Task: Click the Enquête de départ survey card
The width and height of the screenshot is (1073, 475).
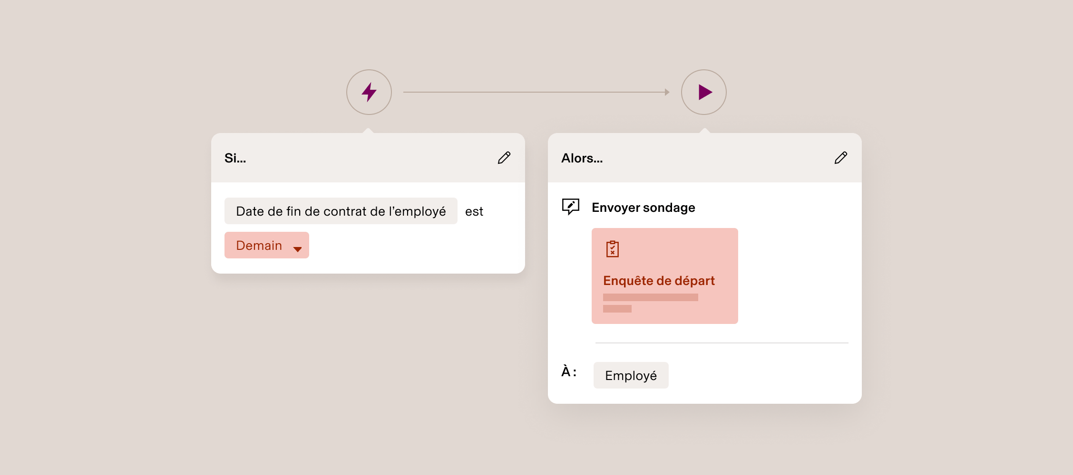Action: tap(664, 276)
